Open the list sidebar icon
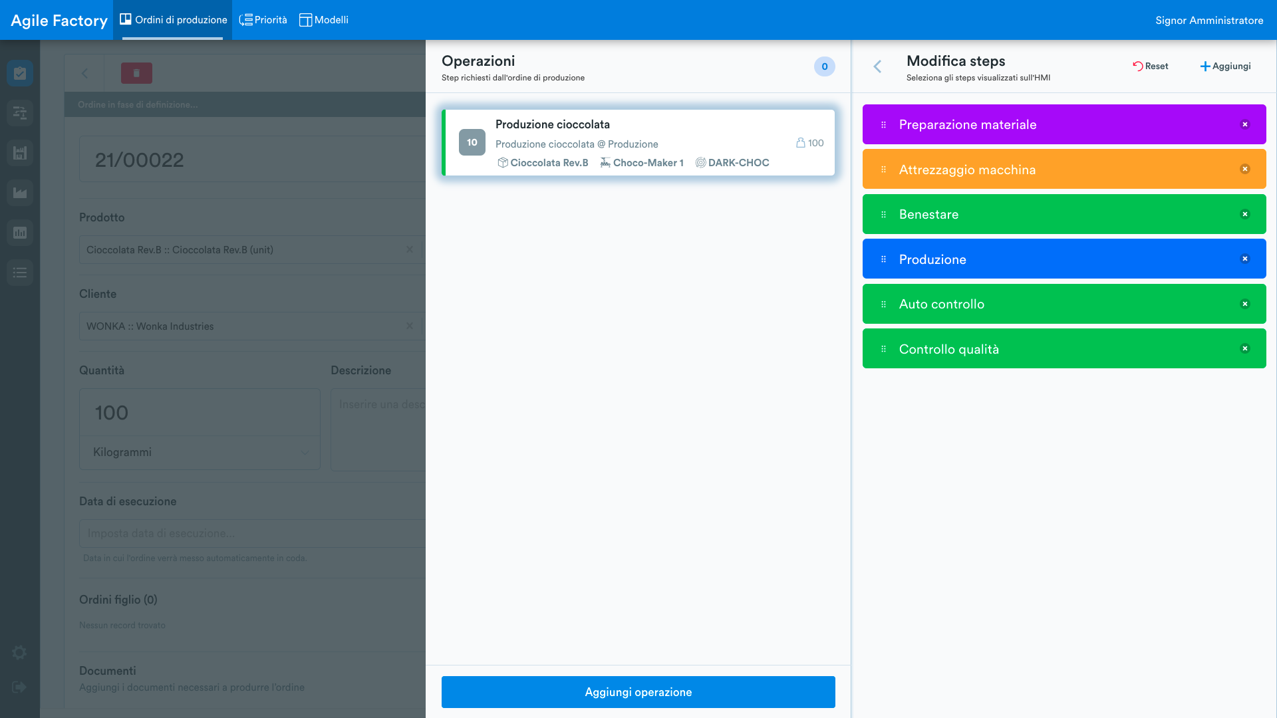 20,273
